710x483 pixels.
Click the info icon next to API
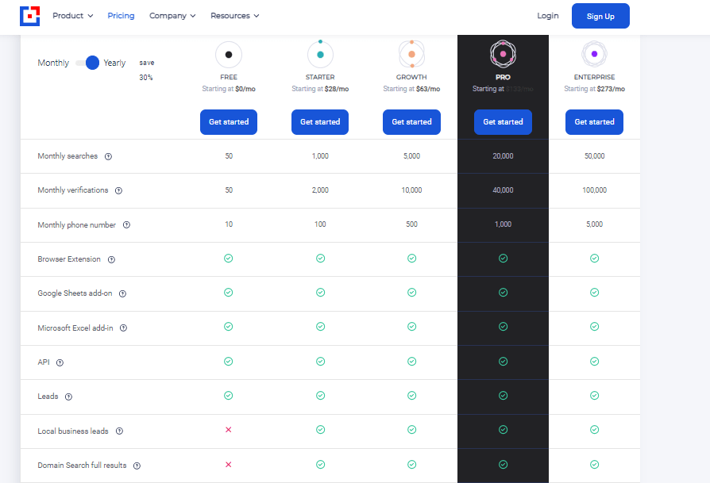60,362
